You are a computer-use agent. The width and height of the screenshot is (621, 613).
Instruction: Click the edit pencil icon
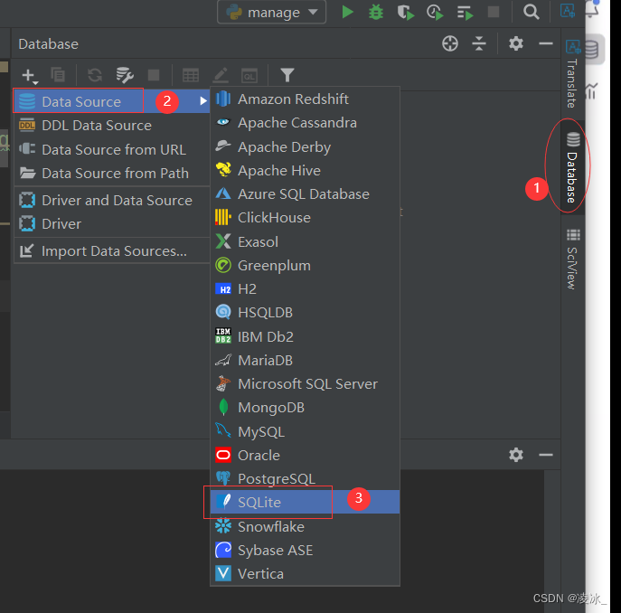point(221,75)
